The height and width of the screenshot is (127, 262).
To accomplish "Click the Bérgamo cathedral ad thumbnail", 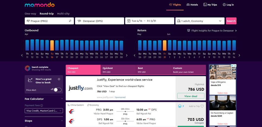I will point(222,72).
